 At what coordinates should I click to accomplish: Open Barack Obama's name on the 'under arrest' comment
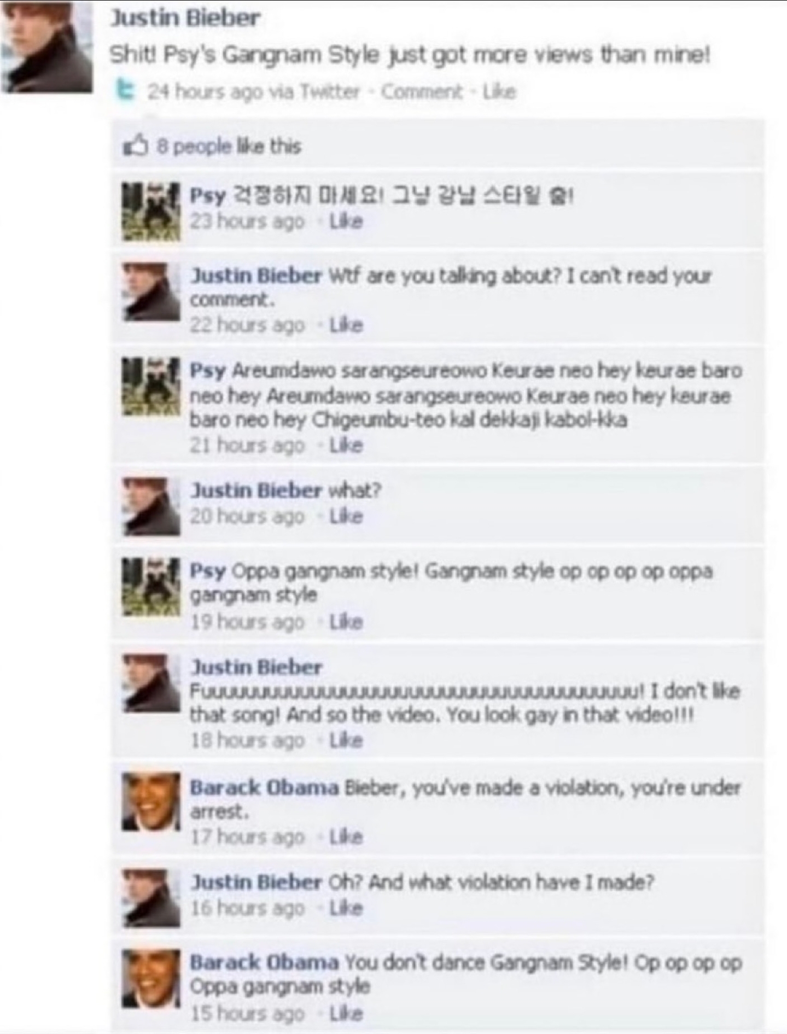[264, 787]
